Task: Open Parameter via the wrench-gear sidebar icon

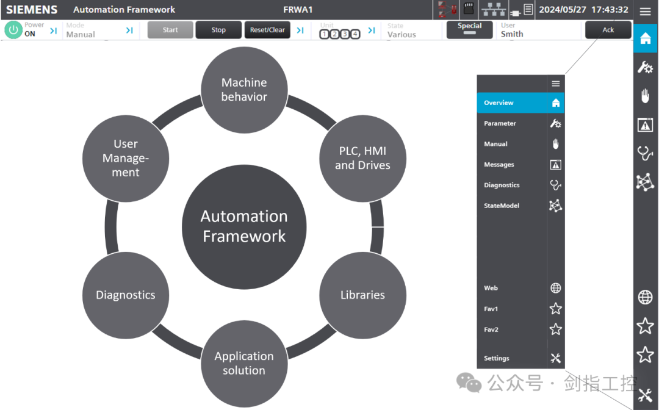Action: [646, 68]
